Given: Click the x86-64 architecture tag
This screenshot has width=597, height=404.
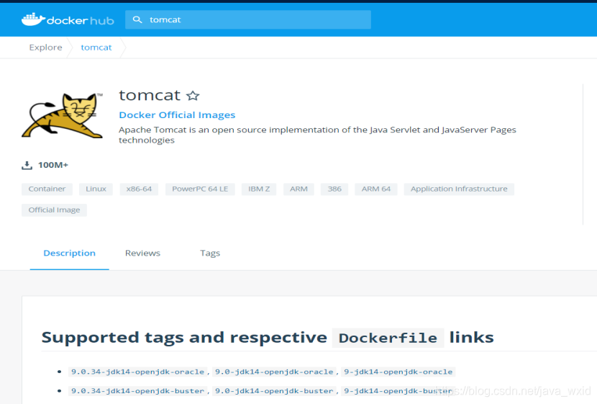Looking at the screenshot, I should [139, 189].
